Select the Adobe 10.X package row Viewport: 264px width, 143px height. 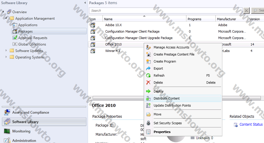(176, 25)
